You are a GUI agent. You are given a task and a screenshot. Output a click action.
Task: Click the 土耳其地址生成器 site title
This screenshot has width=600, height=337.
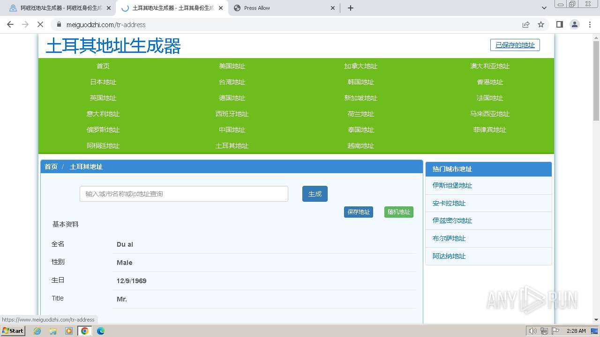(x=113, y=46)
